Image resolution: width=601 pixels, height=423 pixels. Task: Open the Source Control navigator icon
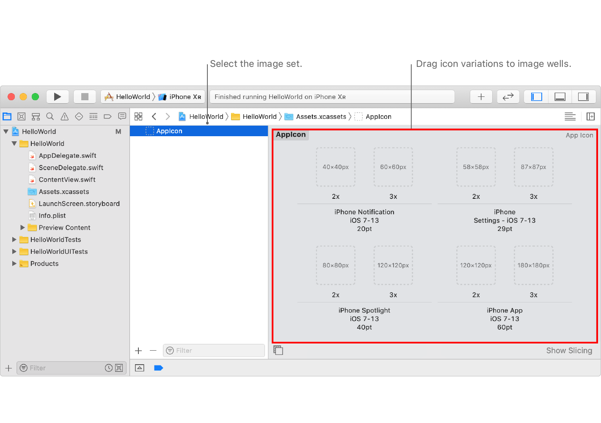point(22,117)
